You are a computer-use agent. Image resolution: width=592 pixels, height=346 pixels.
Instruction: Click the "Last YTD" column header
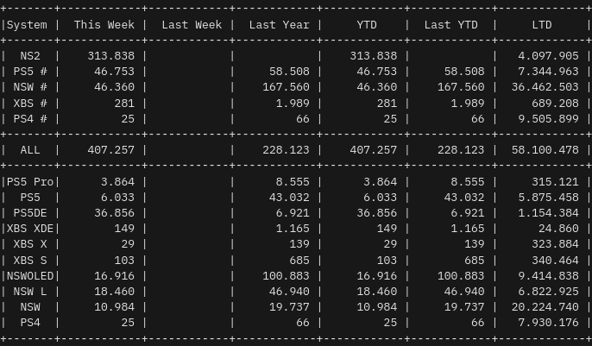(450, 25)
